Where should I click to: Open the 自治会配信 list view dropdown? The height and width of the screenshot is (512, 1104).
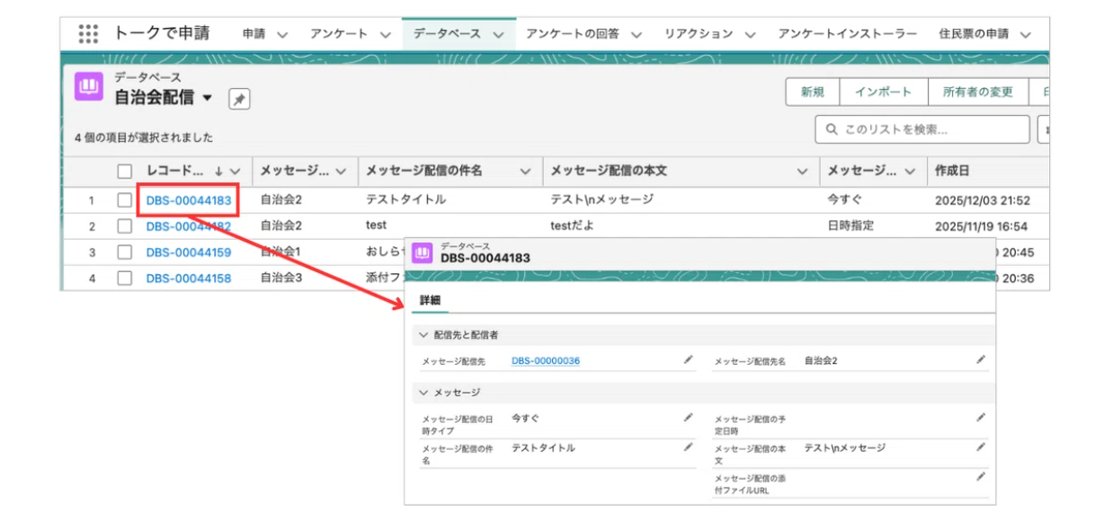pyautogui.click(x=208, y=97)
